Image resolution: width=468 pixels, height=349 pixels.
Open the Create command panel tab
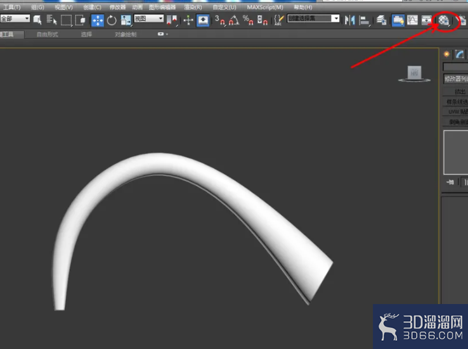(446, 54)
